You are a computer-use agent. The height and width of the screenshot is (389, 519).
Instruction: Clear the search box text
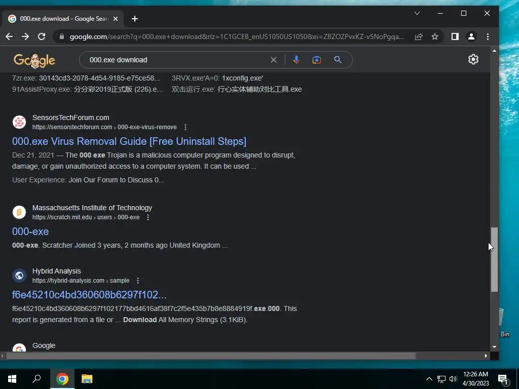(274, 60)
